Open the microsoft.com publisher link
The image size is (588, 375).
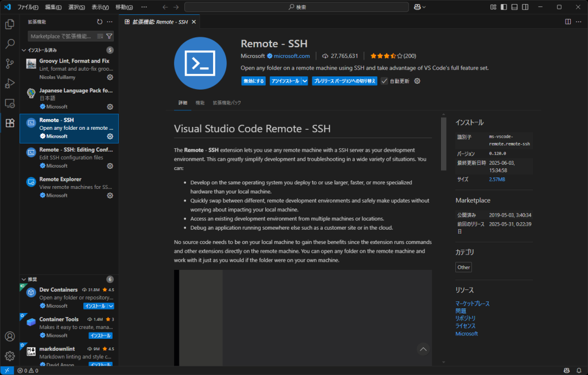pos(292,56)
